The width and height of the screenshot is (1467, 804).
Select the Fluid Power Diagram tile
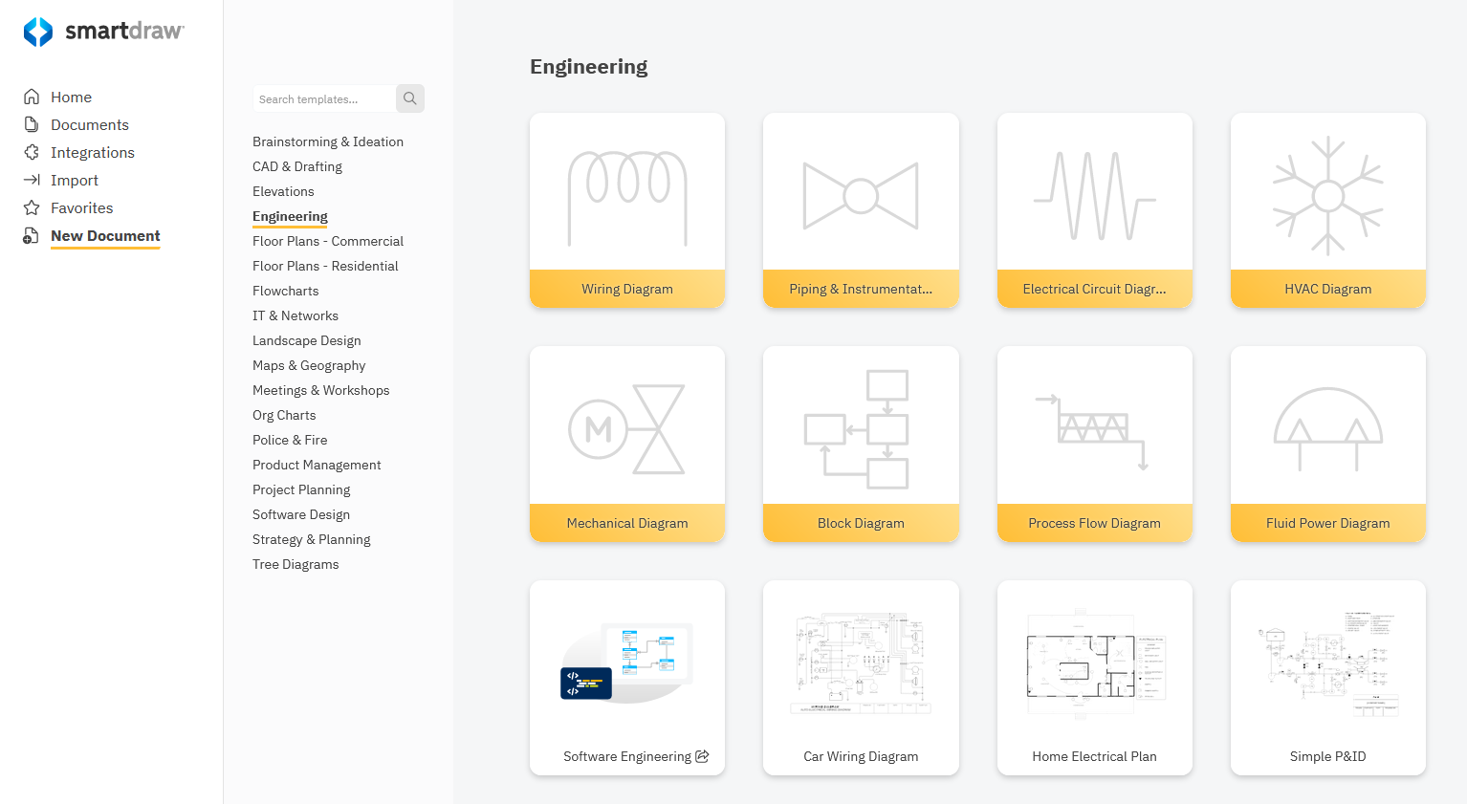[1327, 444]
